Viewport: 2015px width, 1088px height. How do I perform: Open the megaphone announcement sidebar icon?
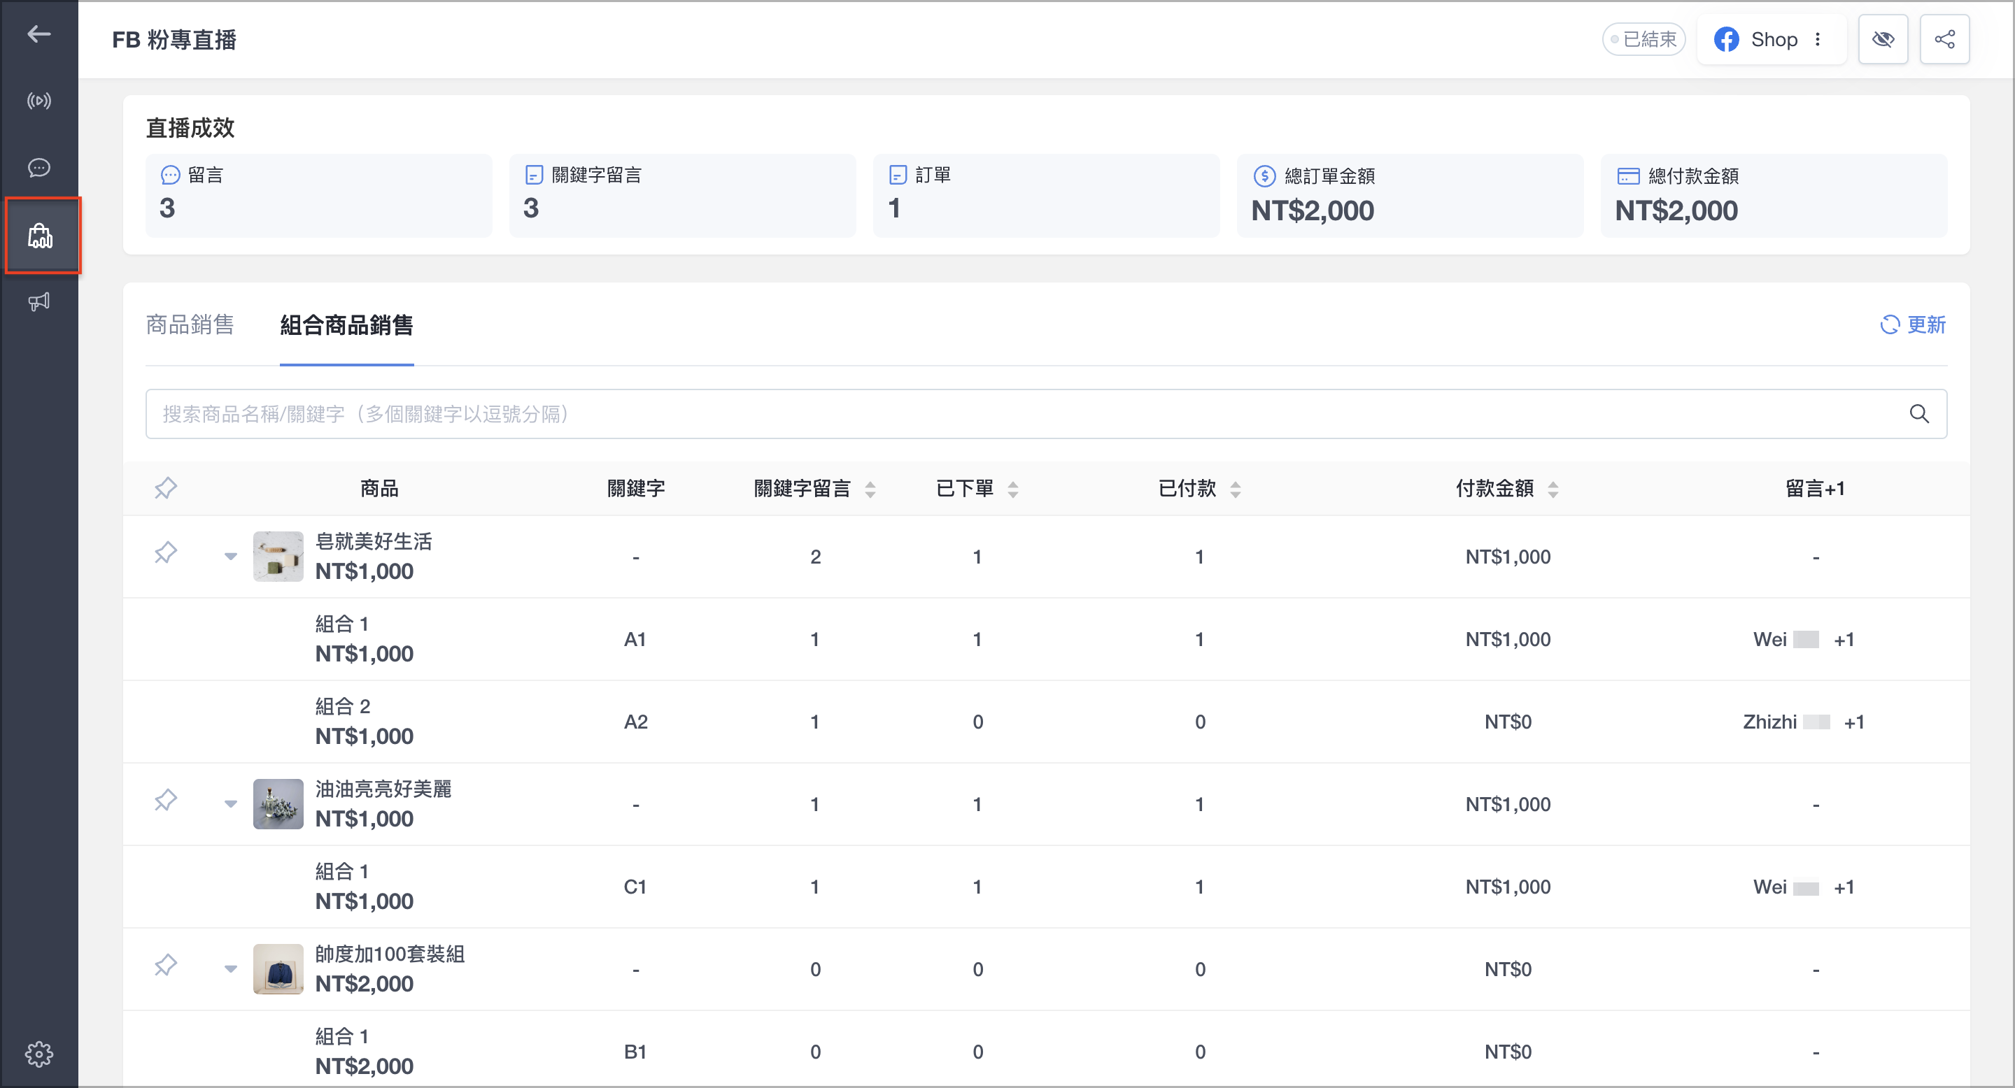[x=38, y=301]
